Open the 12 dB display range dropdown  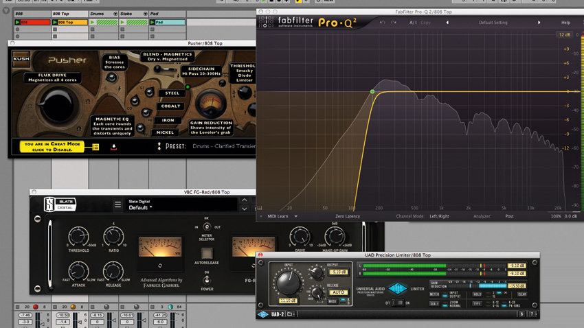pyautogui.click(x=564, y=34)
